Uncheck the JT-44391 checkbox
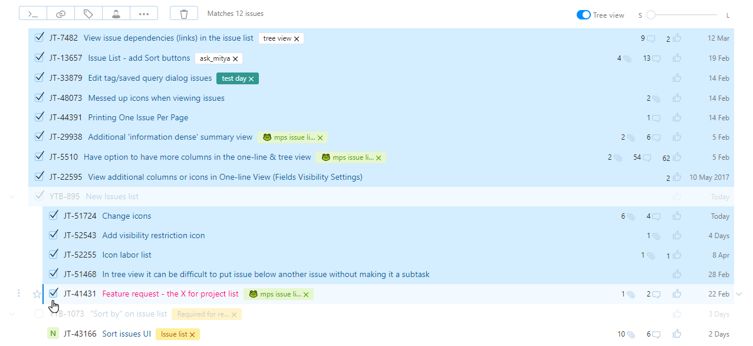Viewport: 753px width, 346px height. [x=40, y=117]
